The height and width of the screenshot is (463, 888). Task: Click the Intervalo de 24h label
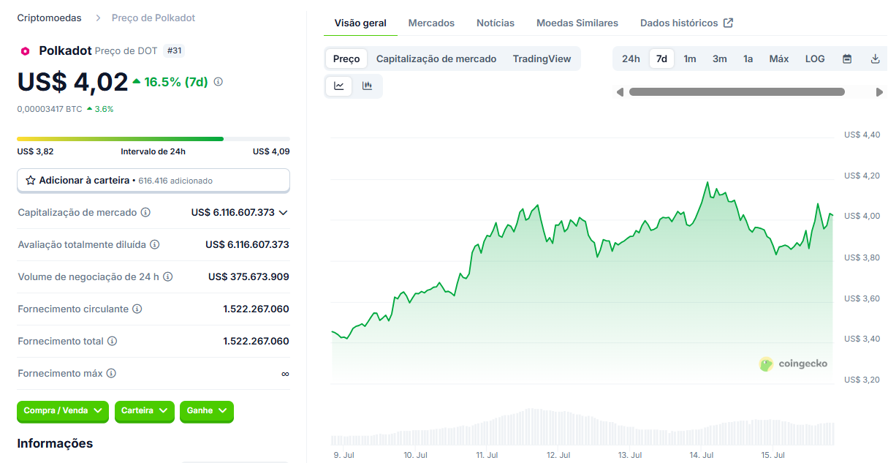click(153, 151)
